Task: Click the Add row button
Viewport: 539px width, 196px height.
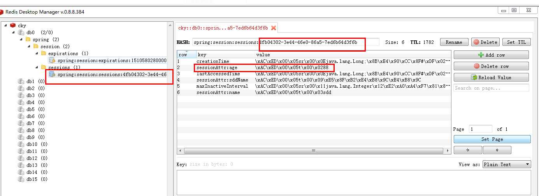Action: (491, 55)
